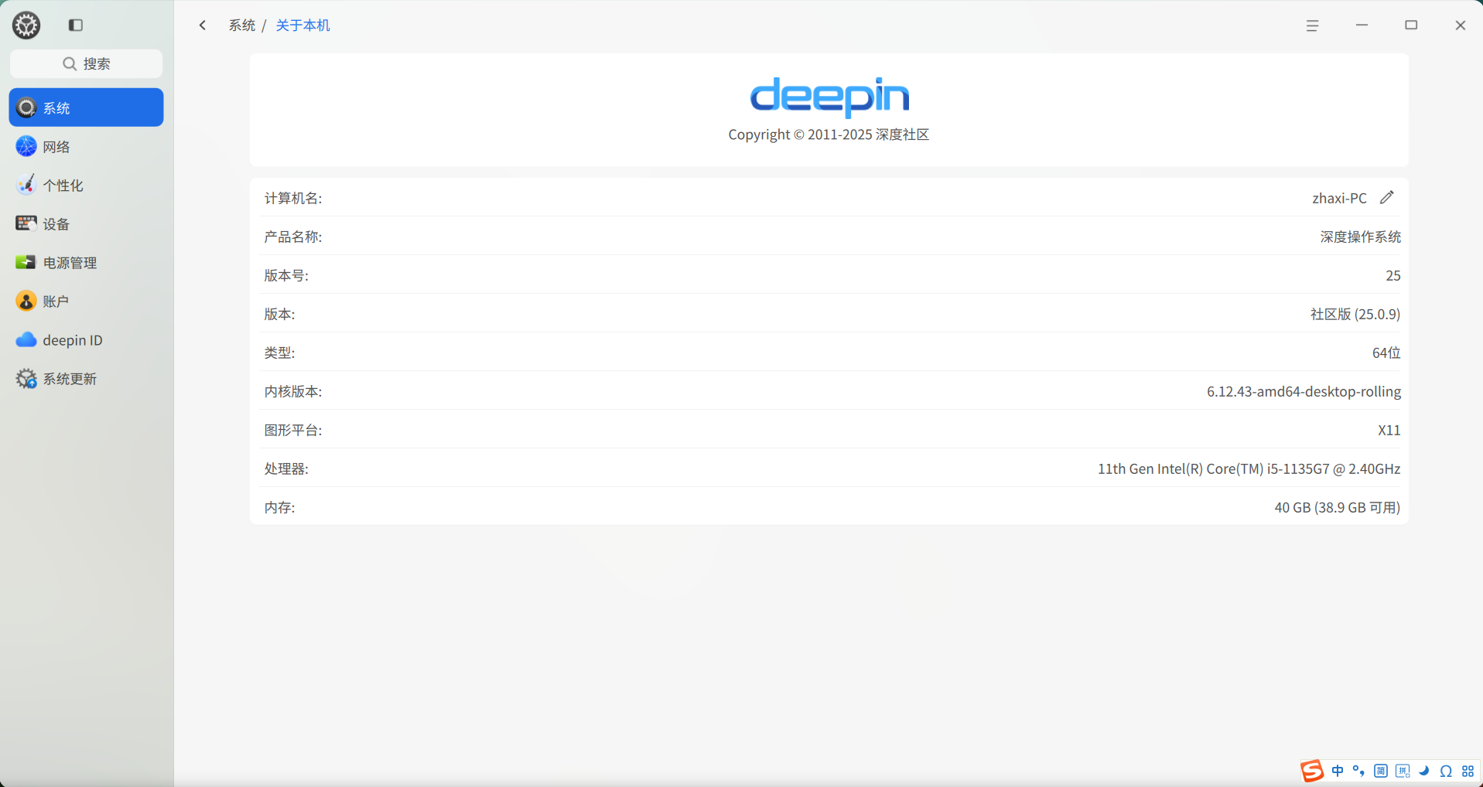The width and height of the screenshot is (1483, 787).
Task: Open the Sogou toolbox grid icon
Action: point(1468,772)
